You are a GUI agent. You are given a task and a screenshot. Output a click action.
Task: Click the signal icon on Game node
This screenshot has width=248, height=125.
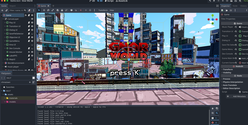pyautogui.click(x=26, y=15)
